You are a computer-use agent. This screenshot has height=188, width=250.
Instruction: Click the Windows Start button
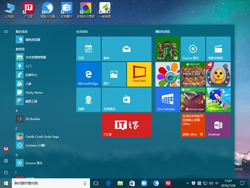click(6, 183)
